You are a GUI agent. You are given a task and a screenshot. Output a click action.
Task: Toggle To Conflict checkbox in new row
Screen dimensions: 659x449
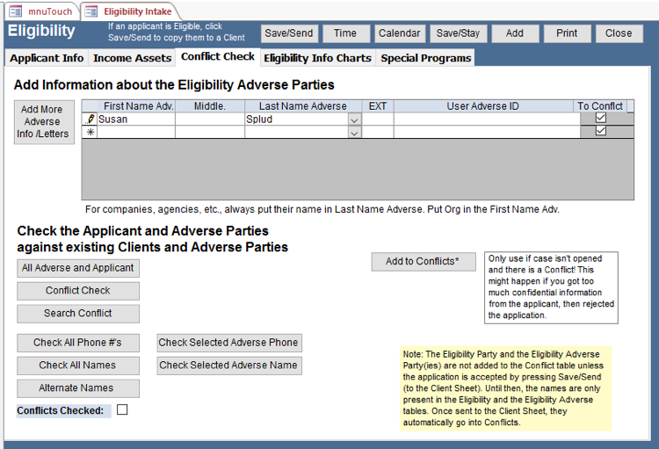pos(600,132)
